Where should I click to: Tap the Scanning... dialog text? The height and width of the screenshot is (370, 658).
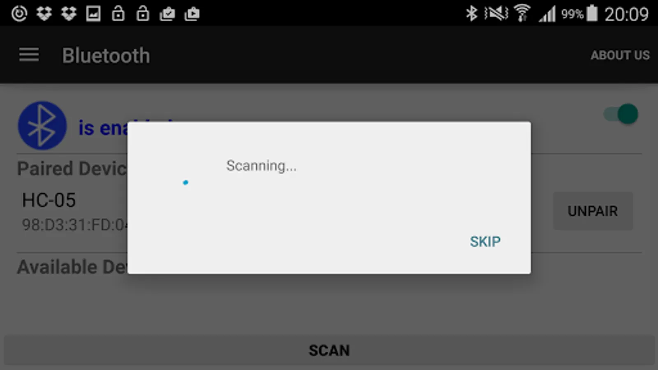coord(261,166)
